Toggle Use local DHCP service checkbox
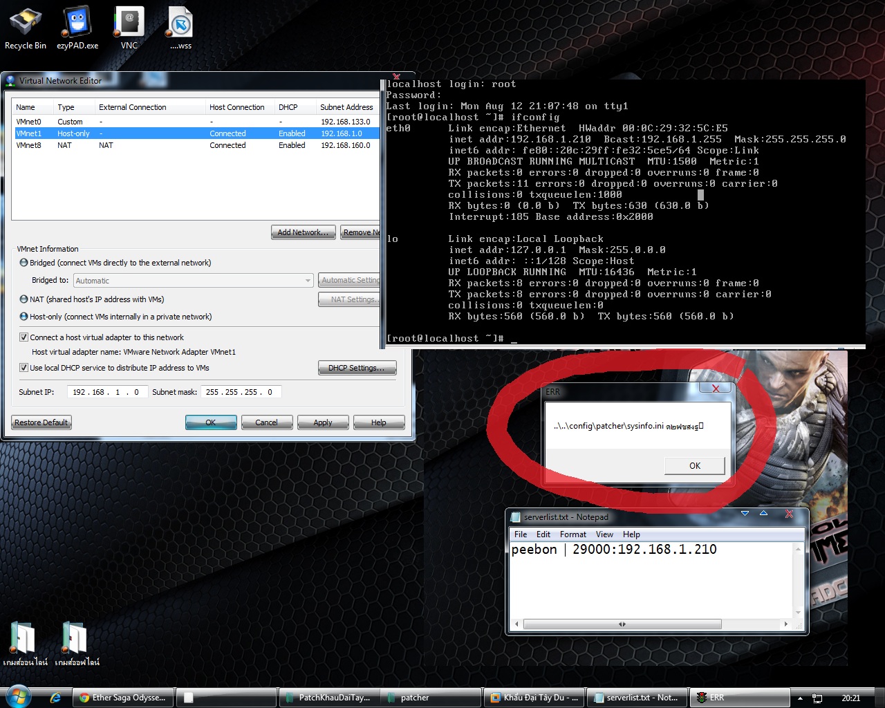 tap(24, 368)
